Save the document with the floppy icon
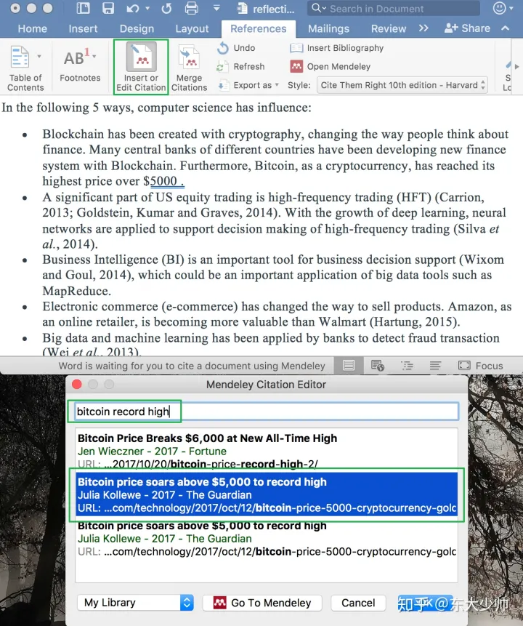523x626 pixels. tap(108, 9)
